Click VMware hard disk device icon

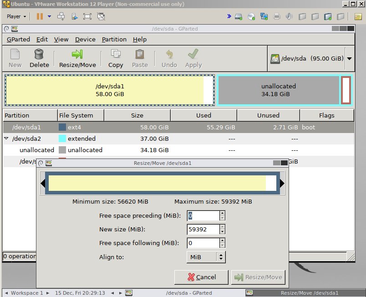(239, 16)
